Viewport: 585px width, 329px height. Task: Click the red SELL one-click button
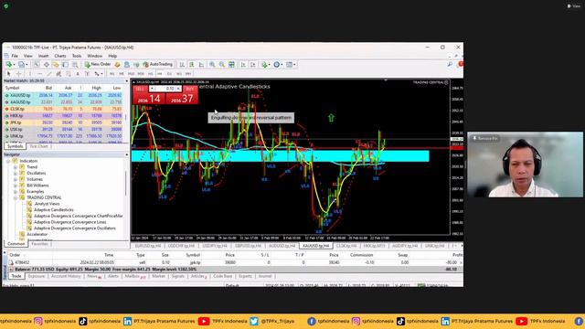[149, 95]
